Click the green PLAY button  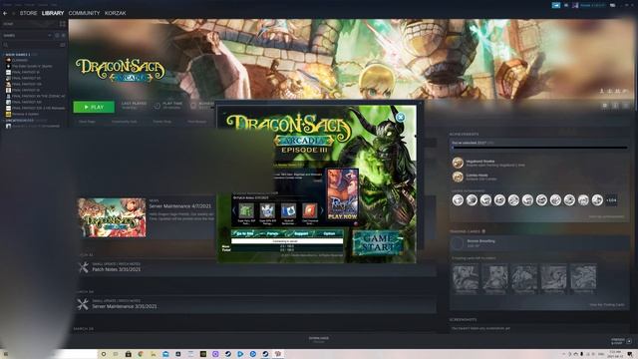(94, 107)
